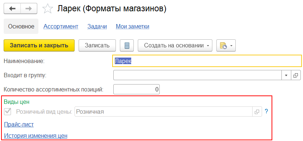Expand the Входит в группу dropdown arrow
The width and height of the screenshot is (303, 141).
pos(286,75)
